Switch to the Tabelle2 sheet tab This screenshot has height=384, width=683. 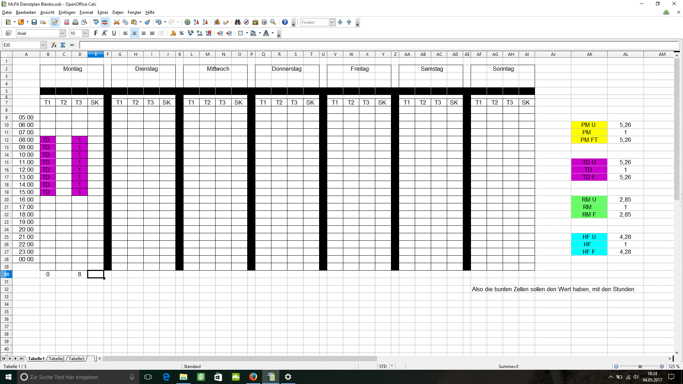coord(57,358)
